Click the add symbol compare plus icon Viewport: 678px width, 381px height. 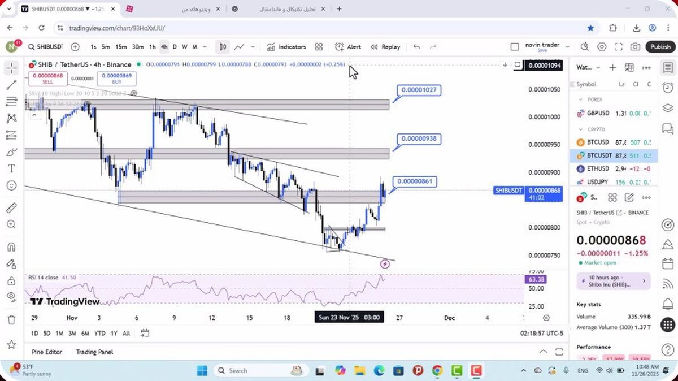pos(75,47)
